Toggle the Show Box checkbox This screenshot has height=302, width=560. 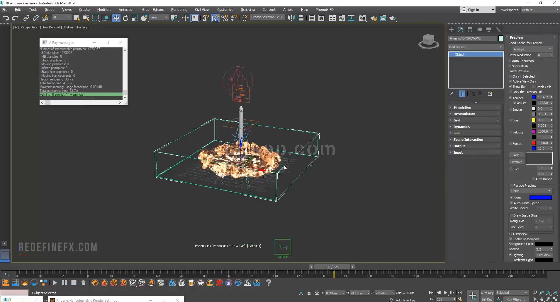511,87
